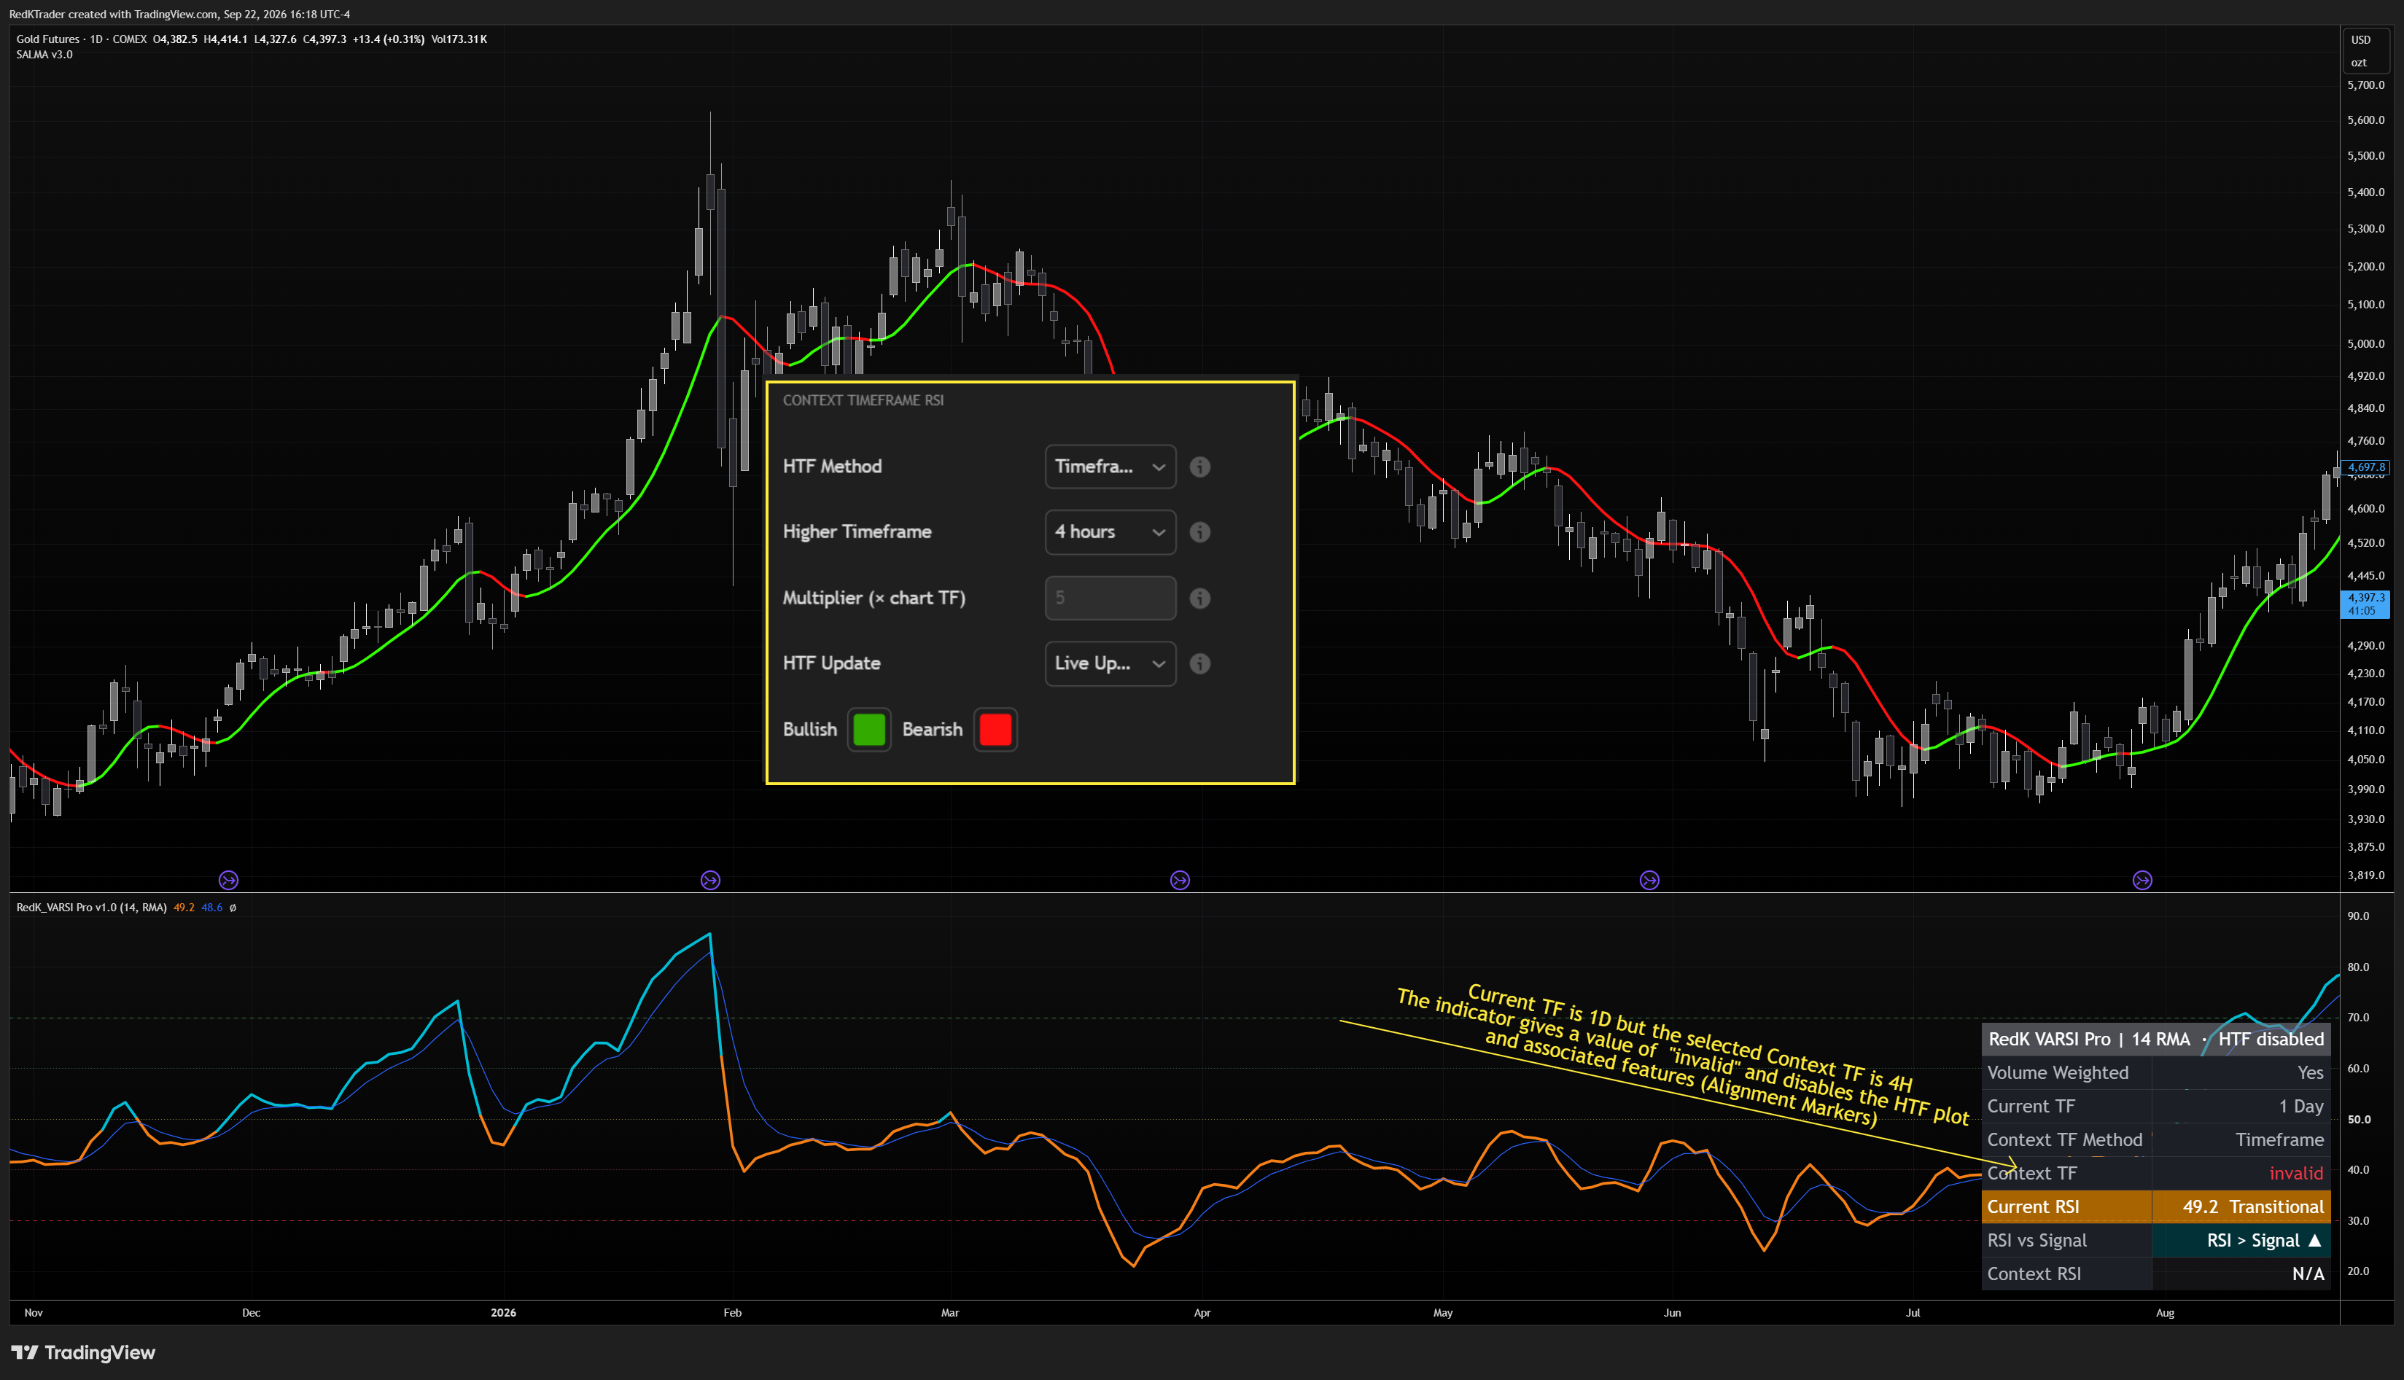Viewport: 2404px width, 1380px height.
Task: Click the 'Gold Futures · 1D · COMEX' title
Action: coord(82,39)
